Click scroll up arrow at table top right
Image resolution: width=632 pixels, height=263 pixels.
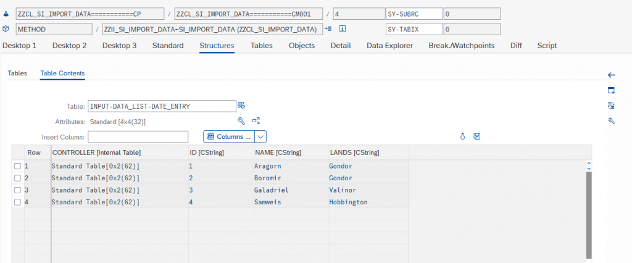589,164
